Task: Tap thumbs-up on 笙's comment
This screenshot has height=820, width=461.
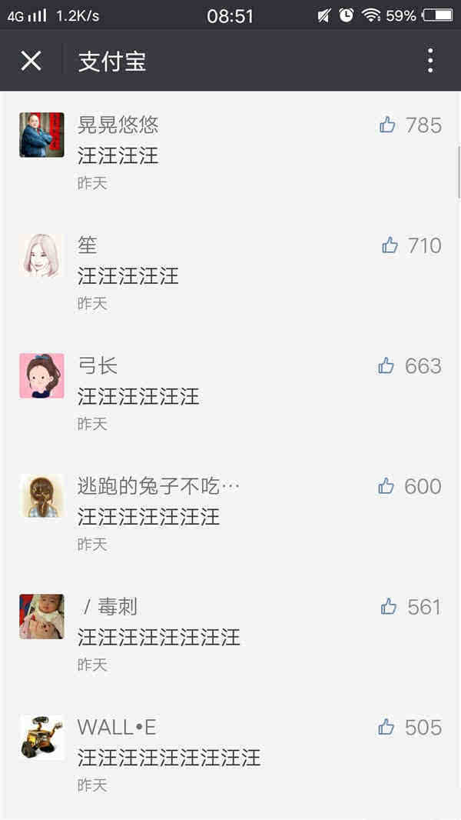Action: coord(390,245)
